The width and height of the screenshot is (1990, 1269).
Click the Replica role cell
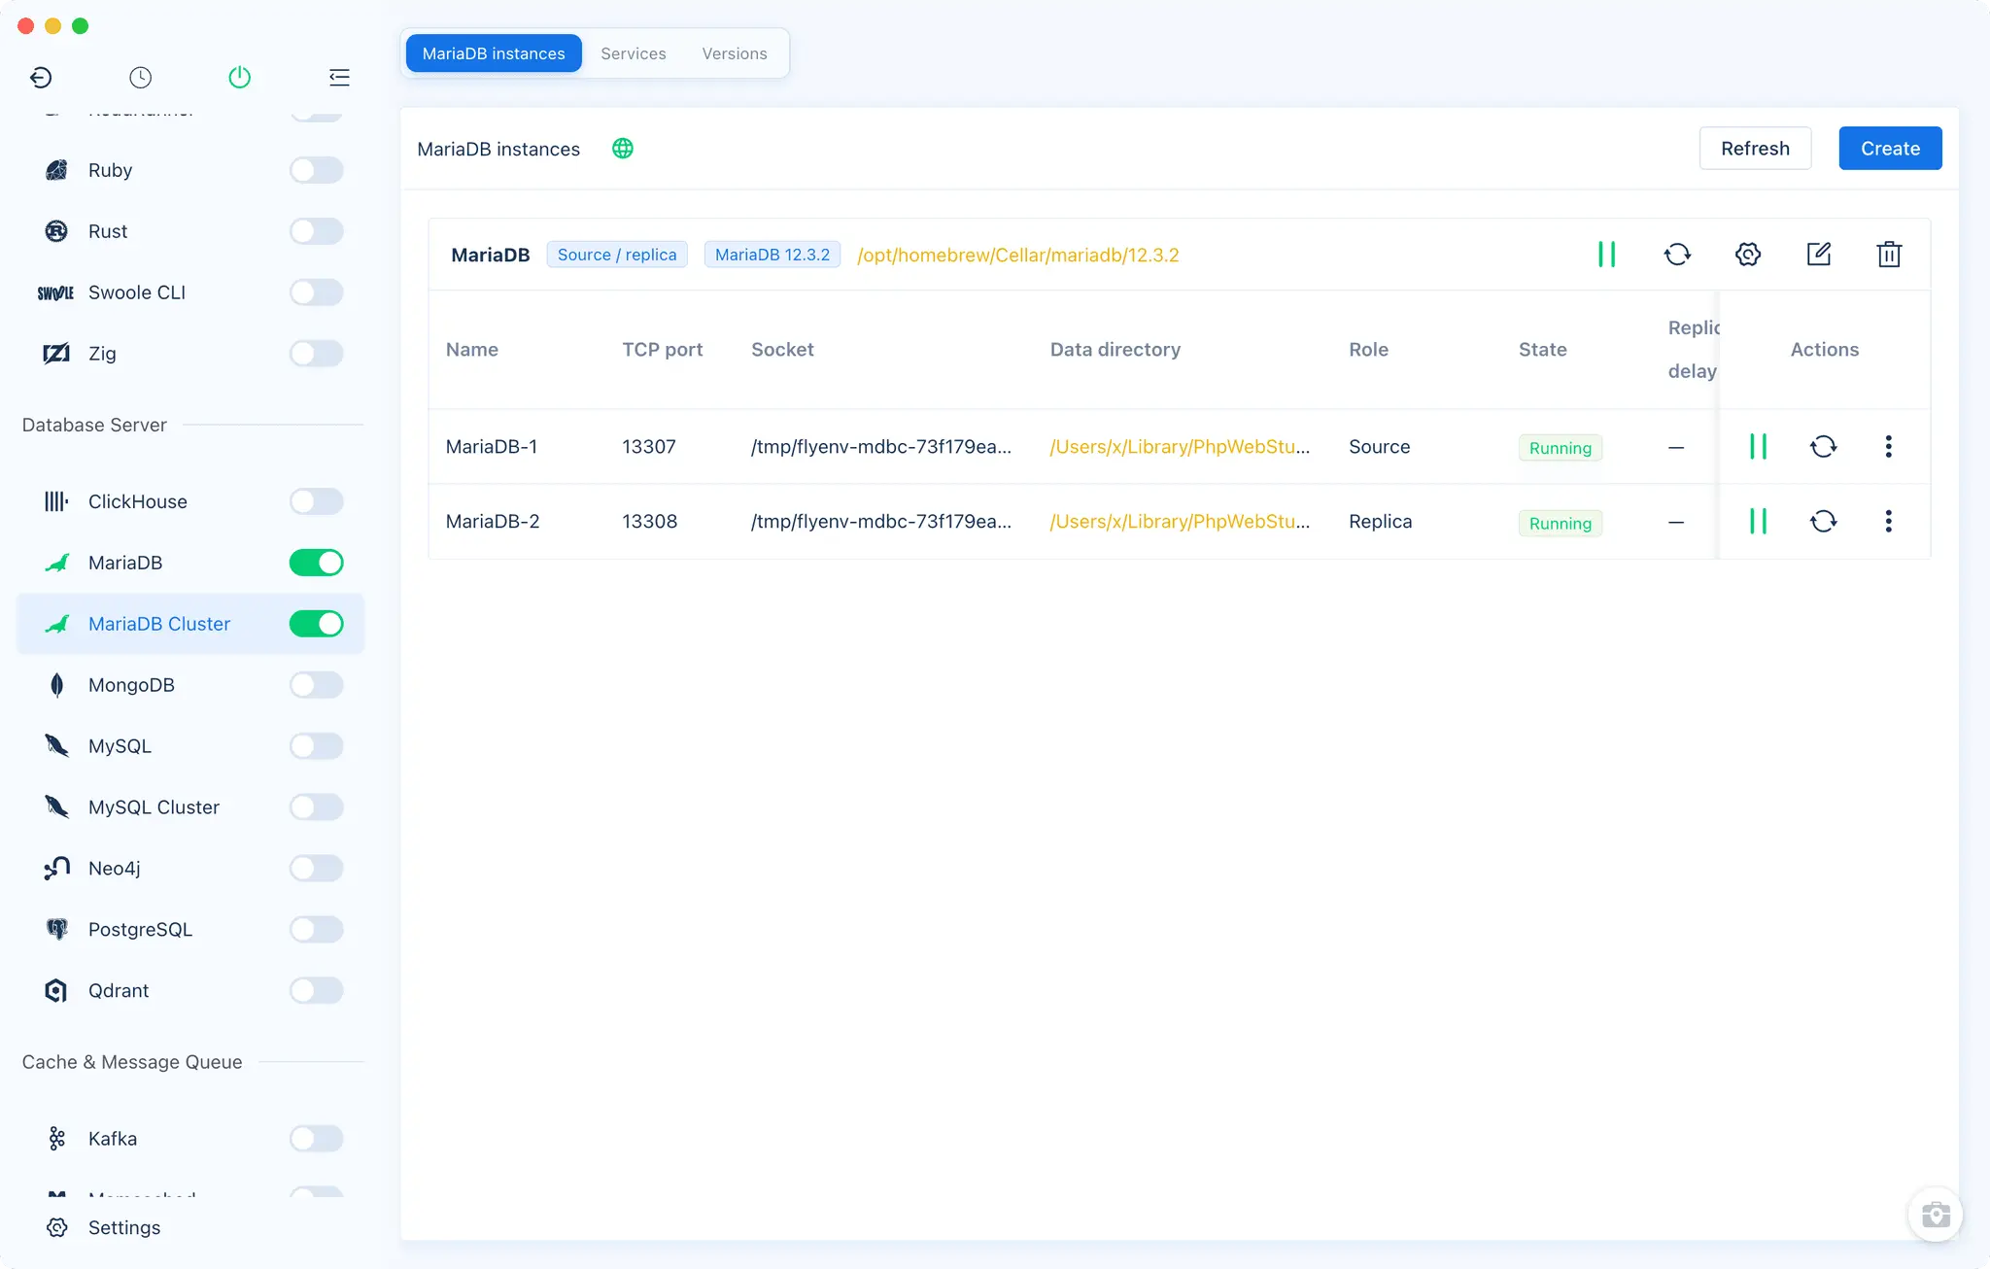coord(1381,522)
